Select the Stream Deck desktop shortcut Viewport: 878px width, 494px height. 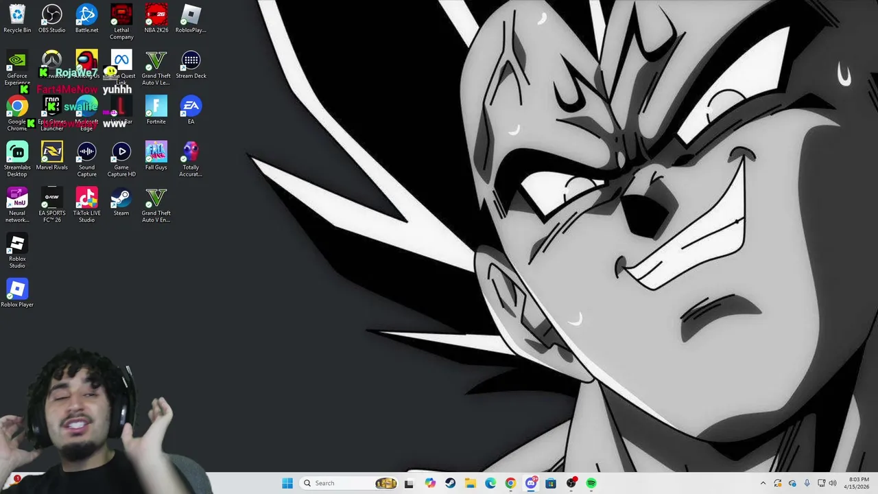pos(191,64)
